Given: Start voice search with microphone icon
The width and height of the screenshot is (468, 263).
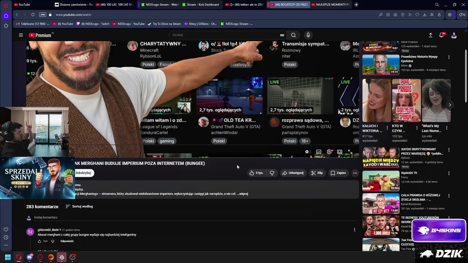Looking at the screenshot, I should click(x=308, y=35).
